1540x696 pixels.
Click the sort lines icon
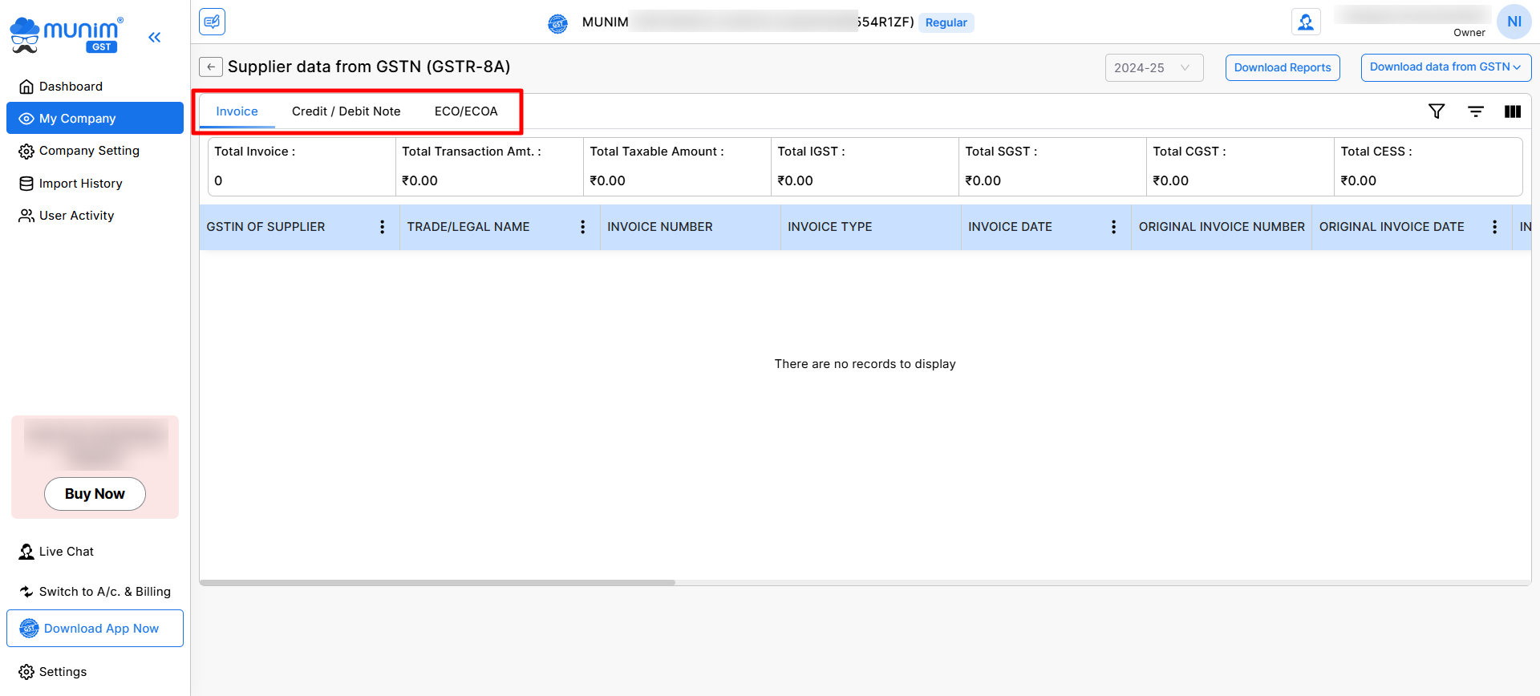[x=1475, y=111]
